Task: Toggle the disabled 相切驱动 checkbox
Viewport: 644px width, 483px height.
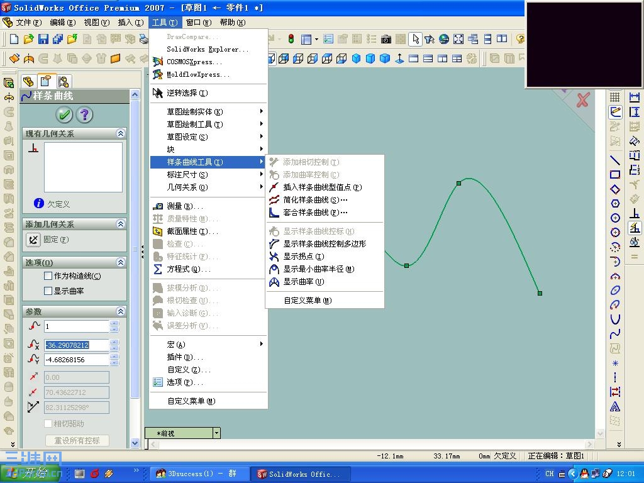Action: click(48, 423)
